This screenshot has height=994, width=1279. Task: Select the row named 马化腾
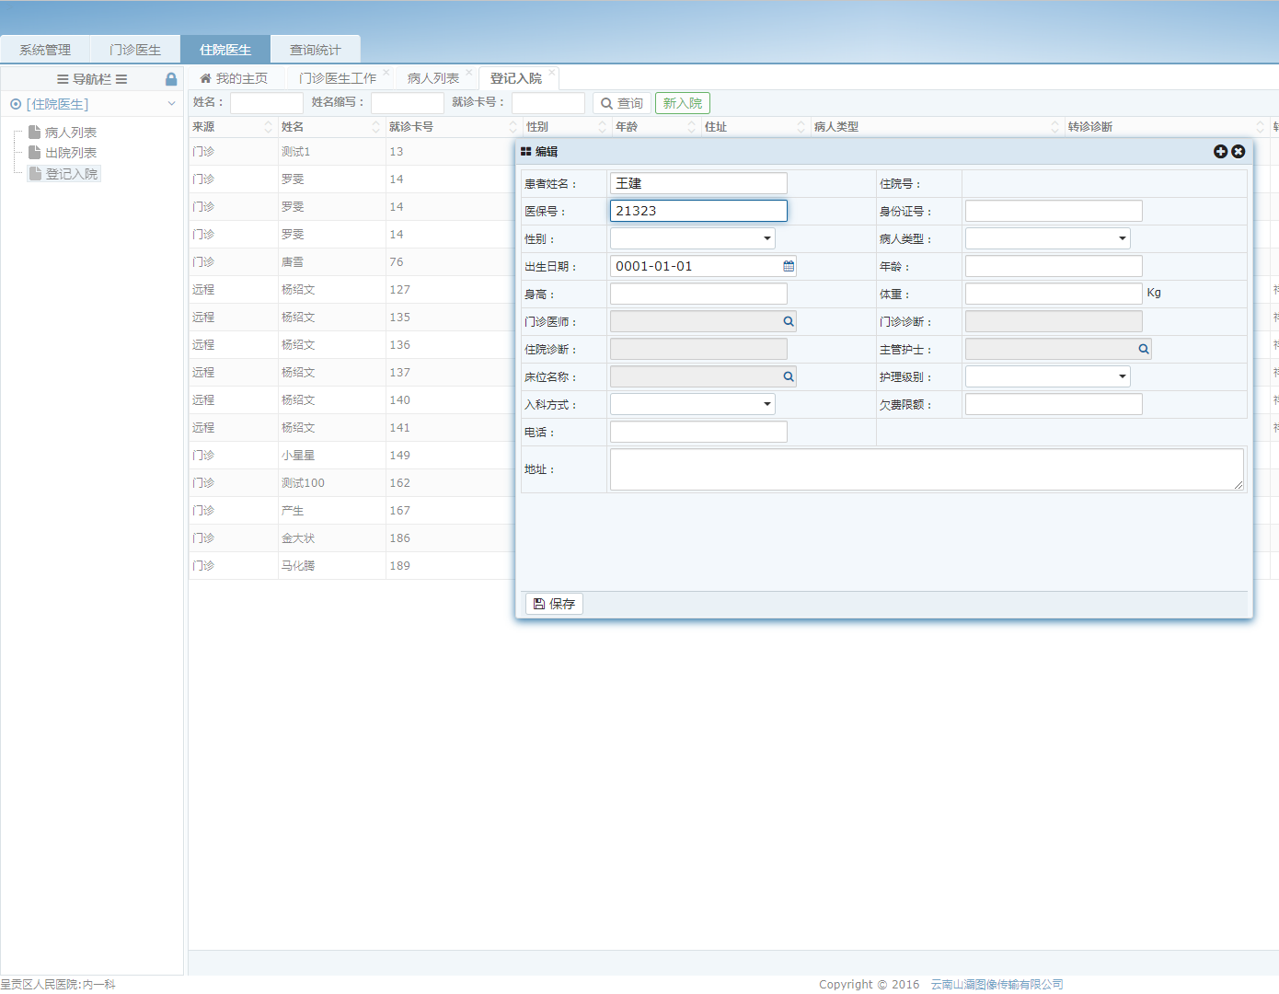[x=351, y=566]
